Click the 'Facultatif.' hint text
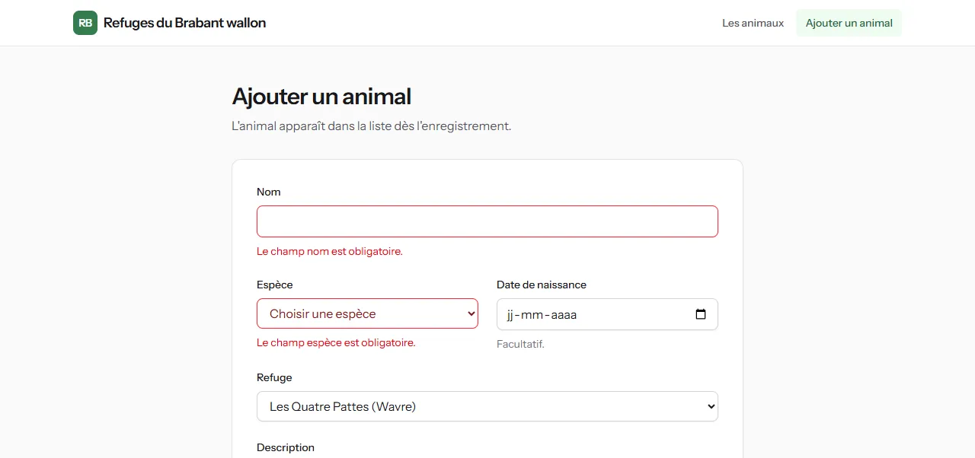Viewport: 975px width, 458px height. pyautogui.click(x=520, y=344)
